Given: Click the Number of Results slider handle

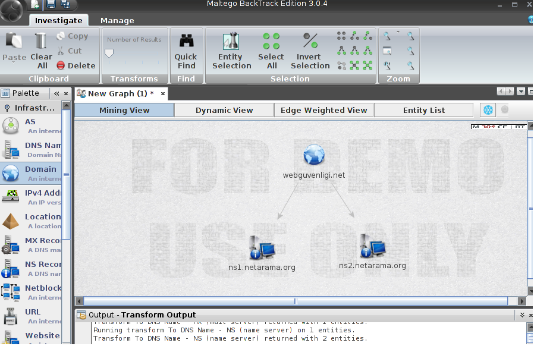Looking at the screenshot, I should tap(109, 54).
